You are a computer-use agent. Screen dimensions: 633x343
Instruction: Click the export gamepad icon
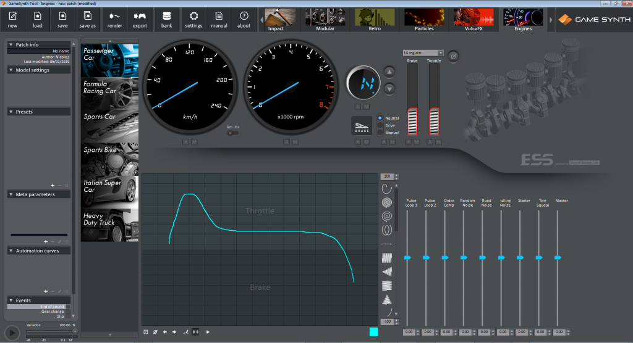click(x=140, y=17)
